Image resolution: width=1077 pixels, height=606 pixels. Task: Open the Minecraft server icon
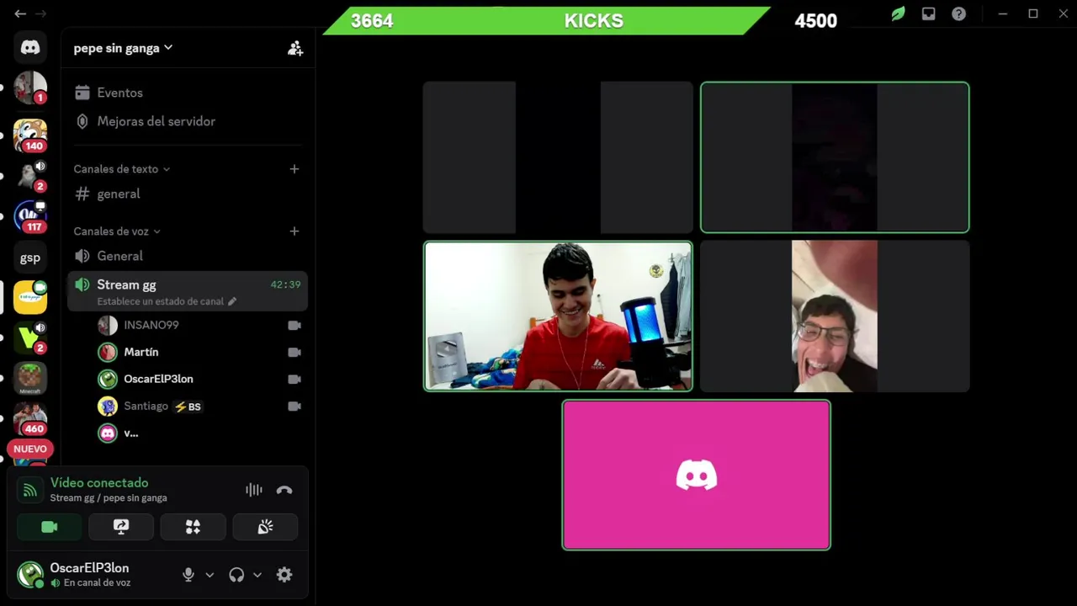tap(30, 379)
